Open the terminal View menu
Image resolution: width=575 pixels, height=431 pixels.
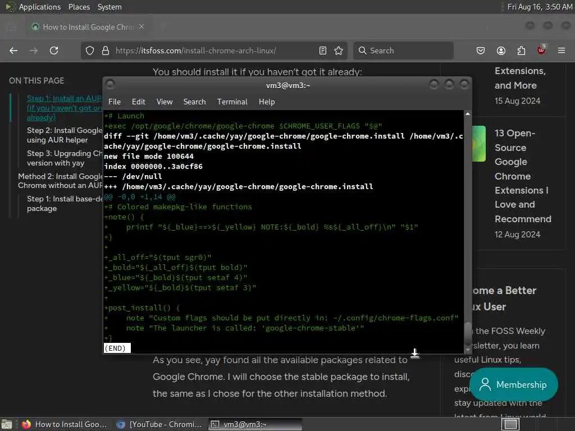[165, 102]
